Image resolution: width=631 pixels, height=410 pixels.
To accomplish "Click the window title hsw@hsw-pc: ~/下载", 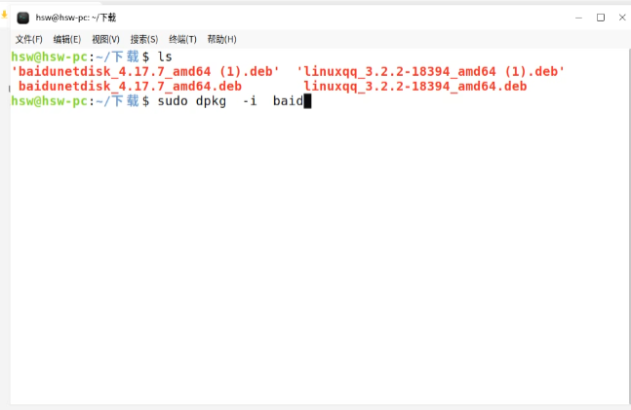I will (x=76, y=18).
